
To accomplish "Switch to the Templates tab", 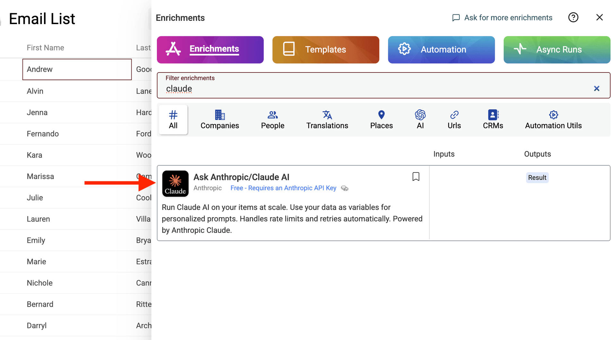I will coord(326,50).
